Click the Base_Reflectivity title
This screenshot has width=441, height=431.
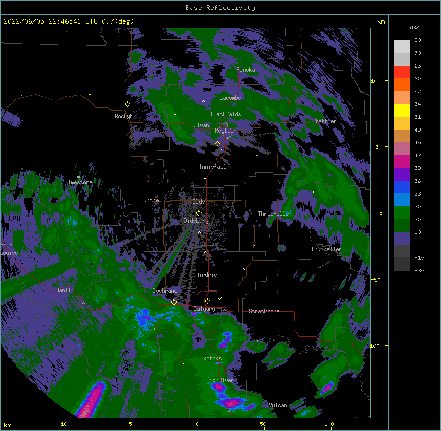pos(220,8)
